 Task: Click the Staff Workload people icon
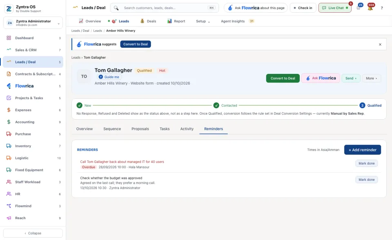[x=9, y=182]
